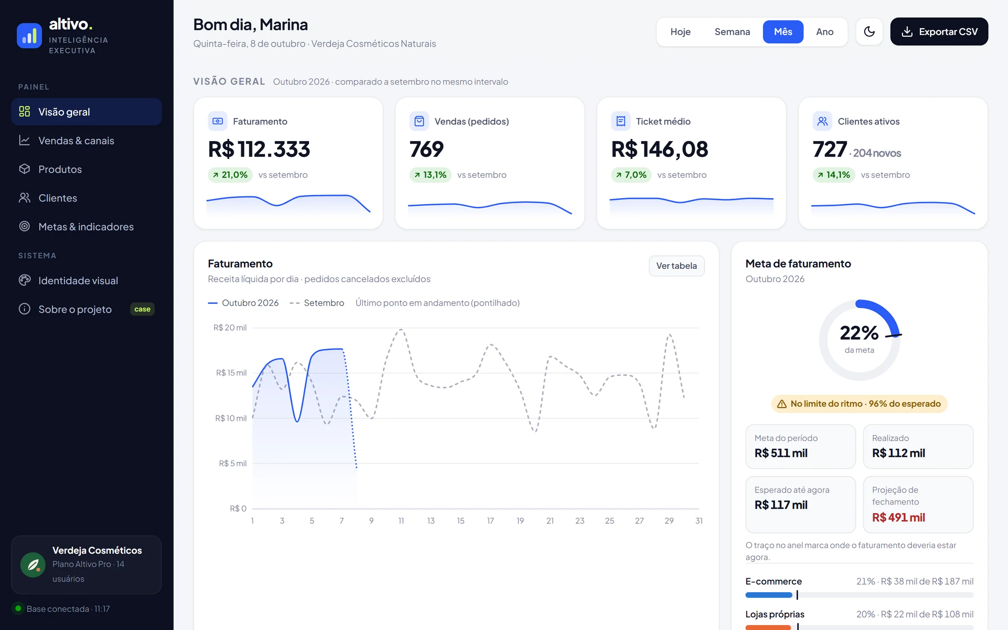Open the Verdeja Cosméticos account card
Viewport: 1008px width, 630px height.
pyautogui.click(x=87, y=564)
